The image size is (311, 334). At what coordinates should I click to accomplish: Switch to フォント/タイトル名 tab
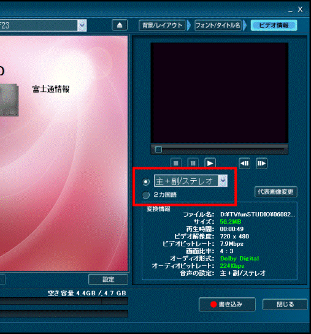(218, 25)
